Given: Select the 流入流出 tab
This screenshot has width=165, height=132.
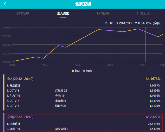Looking at the screenshot, I should pos(63,13).
